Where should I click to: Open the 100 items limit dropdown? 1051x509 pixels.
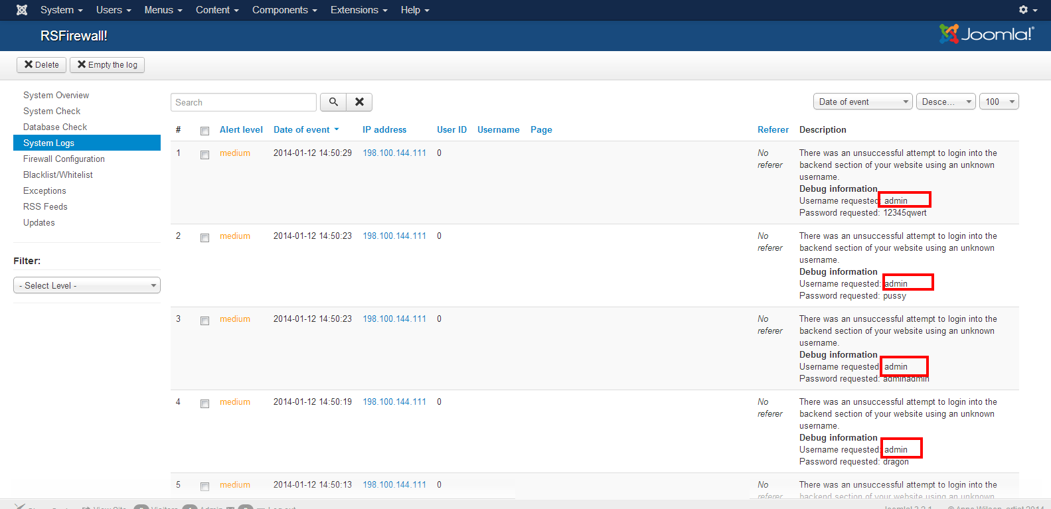point(999,102)
